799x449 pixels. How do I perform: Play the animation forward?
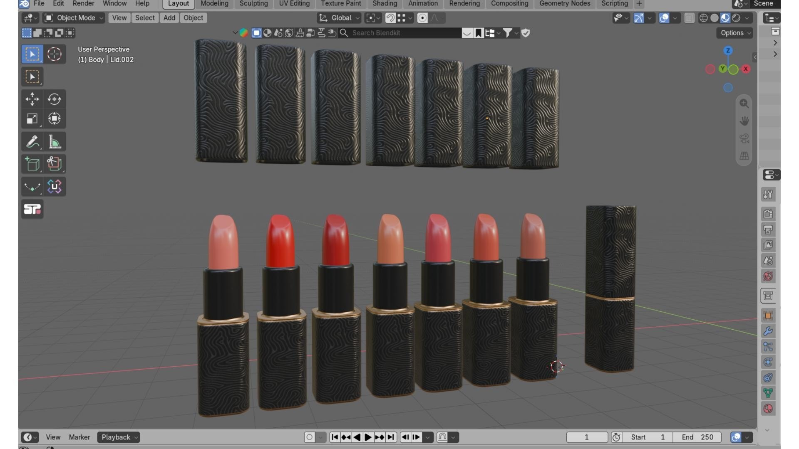[x=368, y=437]
